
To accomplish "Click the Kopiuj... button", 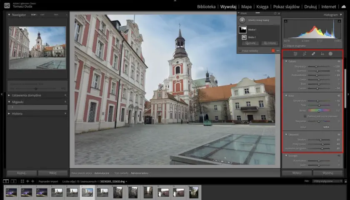I will [x=22, y=173].
